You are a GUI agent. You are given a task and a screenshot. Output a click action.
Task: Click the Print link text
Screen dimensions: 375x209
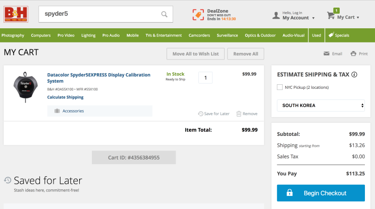pyautogui.click(x=363, y=54)
